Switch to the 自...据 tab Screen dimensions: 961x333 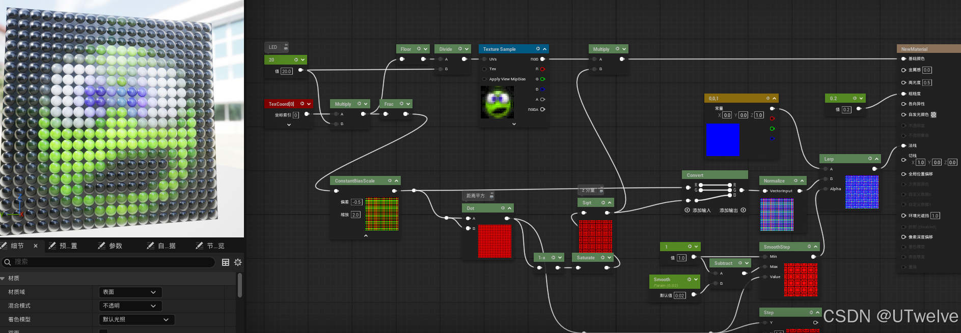pyautogui.click(x=161, y=246)
